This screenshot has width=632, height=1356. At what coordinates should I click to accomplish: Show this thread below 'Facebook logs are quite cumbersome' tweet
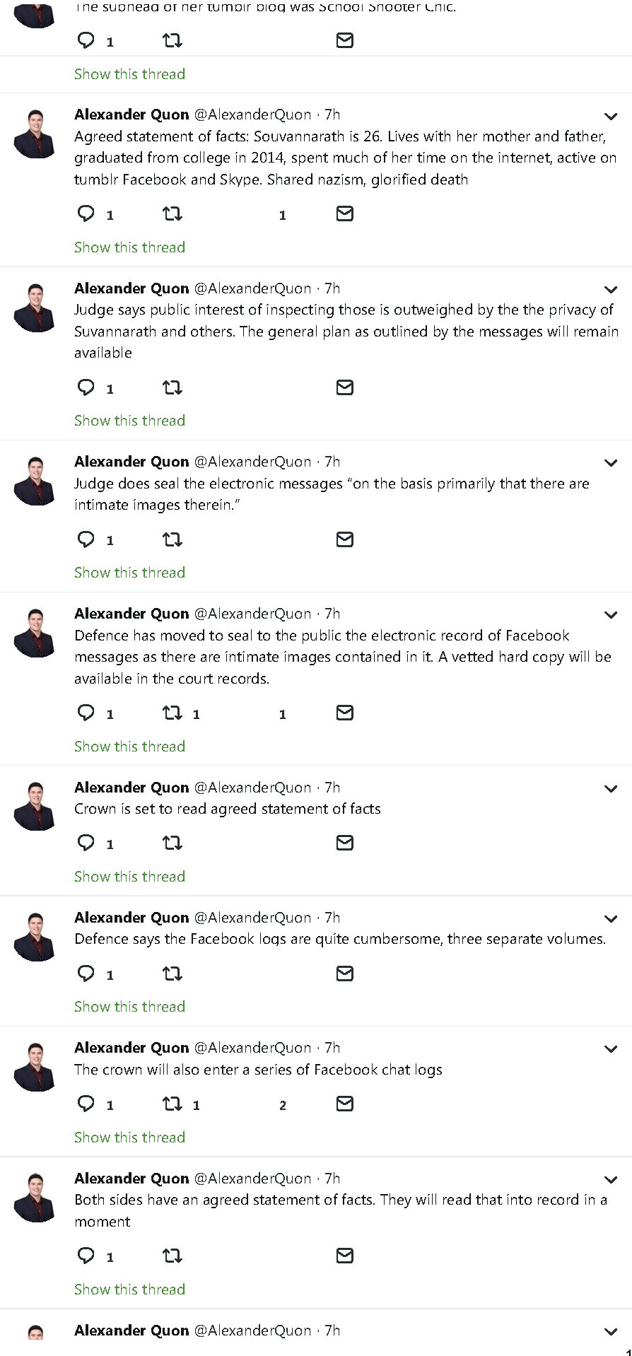click(129, 1007)
